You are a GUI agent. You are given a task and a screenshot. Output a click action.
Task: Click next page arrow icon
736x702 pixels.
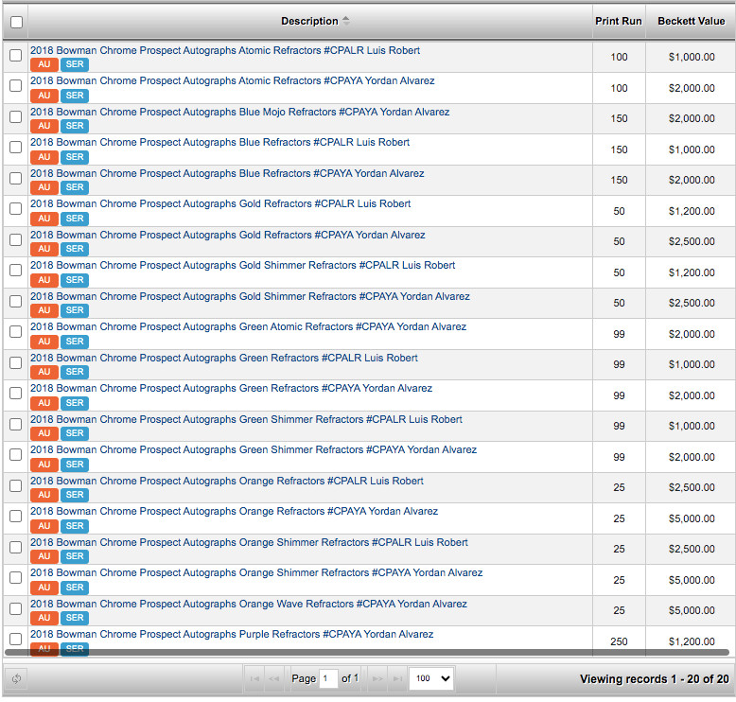377,678
